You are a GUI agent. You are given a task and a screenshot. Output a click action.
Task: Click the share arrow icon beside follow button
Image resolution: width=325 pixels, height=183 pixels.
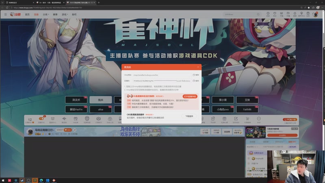point(75,130)
